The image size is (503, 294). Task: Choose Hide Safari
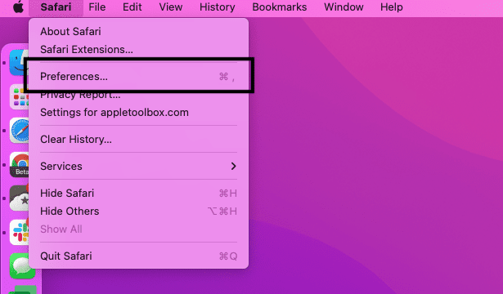coord(138,193)
